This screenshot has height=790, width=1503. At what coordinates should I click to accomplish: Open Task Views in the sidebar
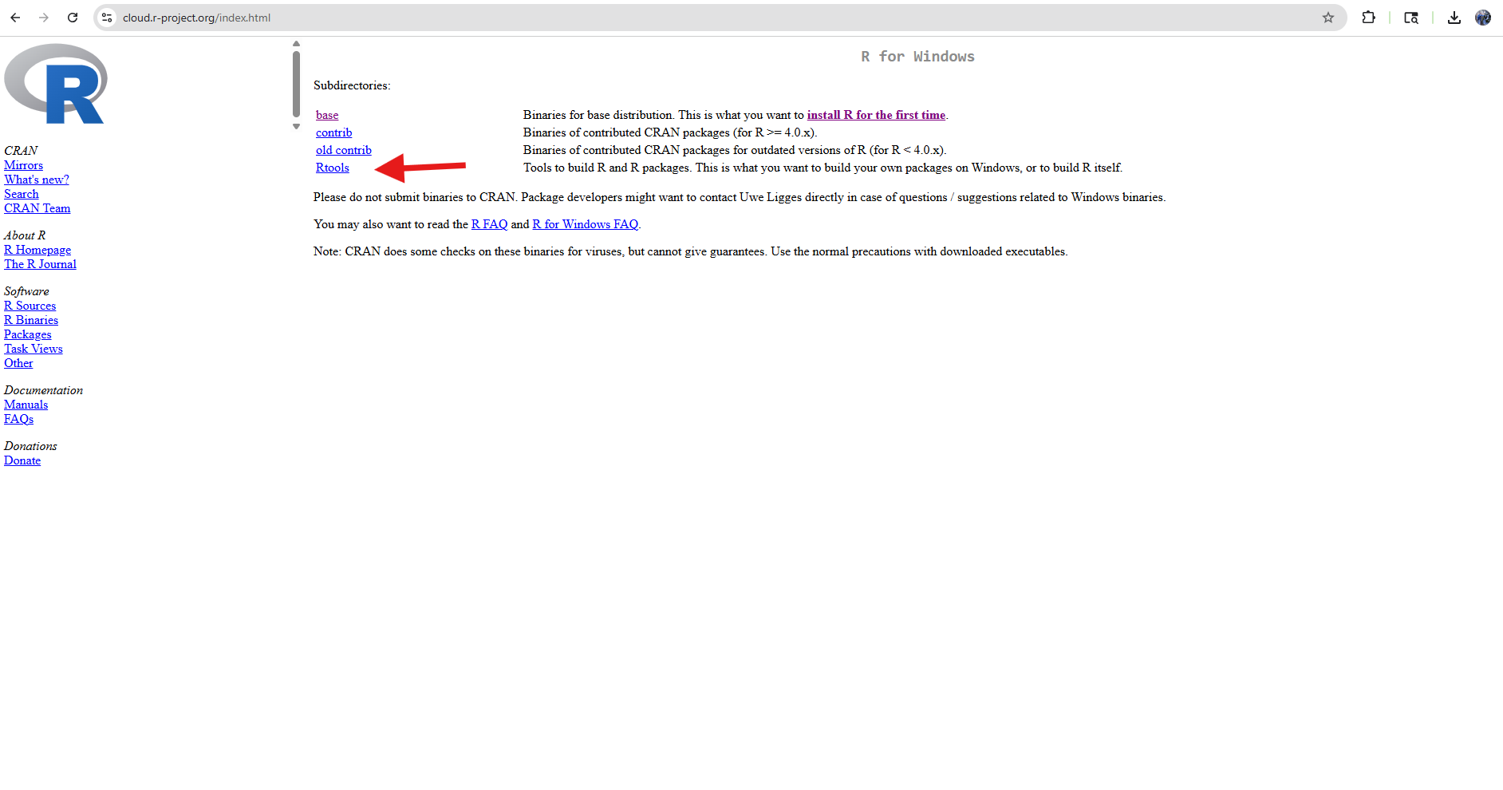[x=34, y=349]
